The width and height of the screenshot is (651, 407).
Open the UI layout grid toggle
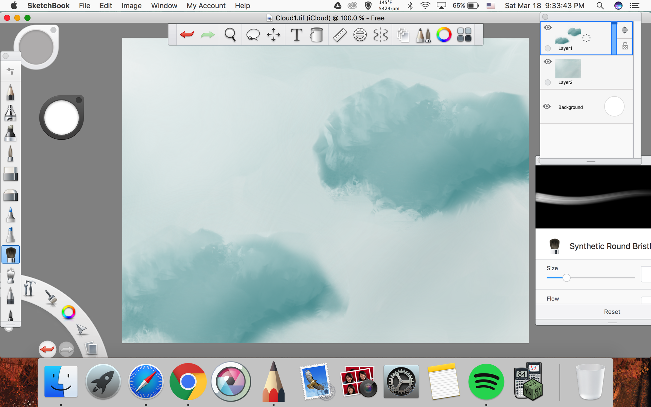pos(464,35)
